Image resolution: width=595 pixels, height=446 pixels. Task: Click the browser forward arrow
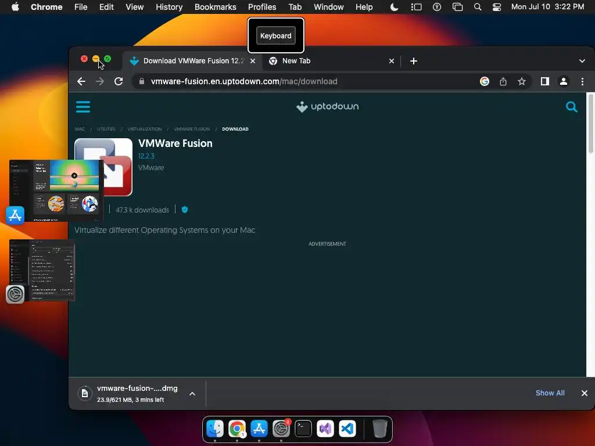pyautogui.click(x=100, y=81)
